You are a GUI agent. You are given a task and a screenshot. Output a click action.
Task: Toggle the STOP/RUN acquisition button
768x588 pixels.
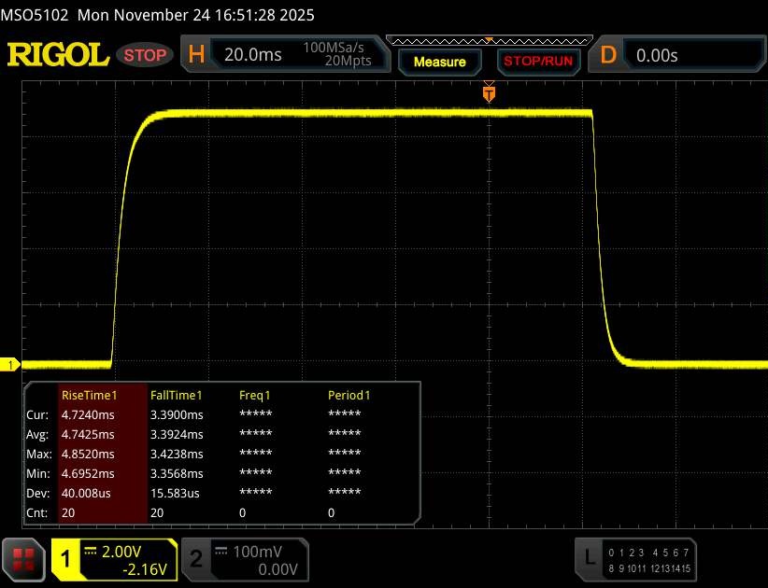point(538,62)
